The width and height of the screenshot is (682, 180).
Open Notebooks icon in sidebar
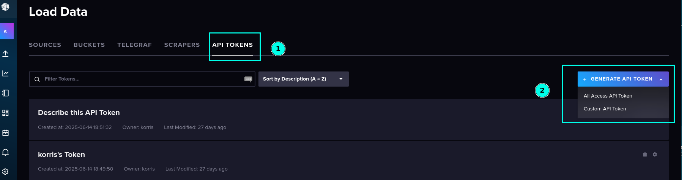(x=5, y=93)
